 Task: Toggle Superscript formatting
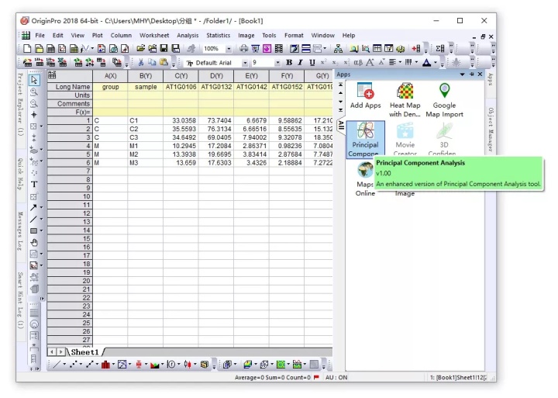323,63
